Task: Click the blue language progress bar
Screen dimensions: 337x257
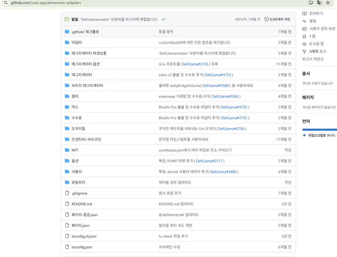Action: point(319,130)
